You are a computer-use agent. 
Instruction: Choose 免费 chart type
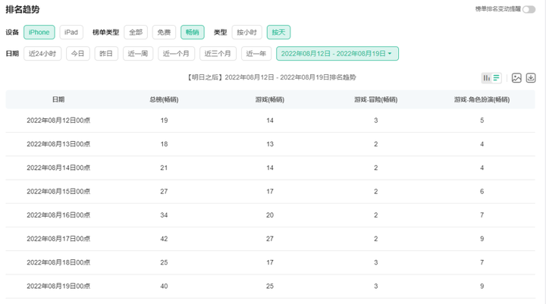point(164,33)
